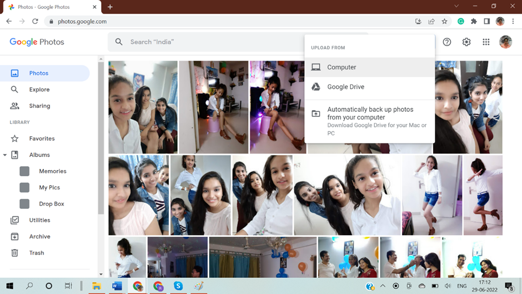Bookmark this page with star icon
This screenshot has height=294, width=522.
pyautogui.click(x=444, y=21)
